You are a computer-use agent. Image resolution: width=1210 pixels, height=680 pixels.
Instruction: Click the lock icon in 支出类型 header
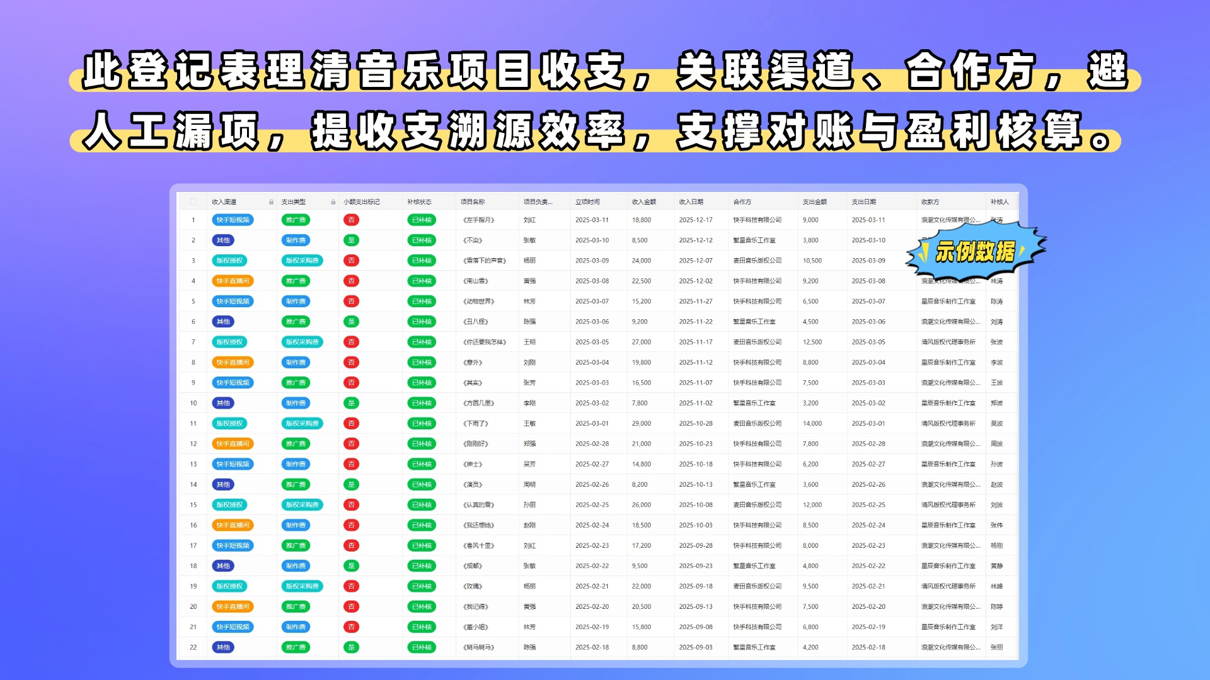[333, 202]
